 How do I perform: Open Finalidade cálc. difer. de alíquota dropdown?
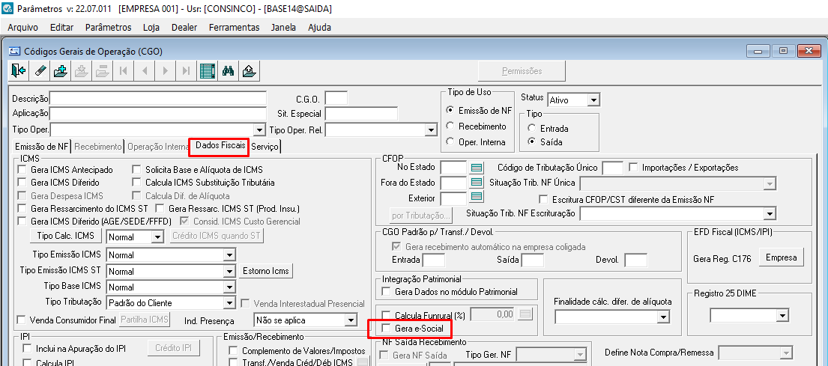click(664, 317)
